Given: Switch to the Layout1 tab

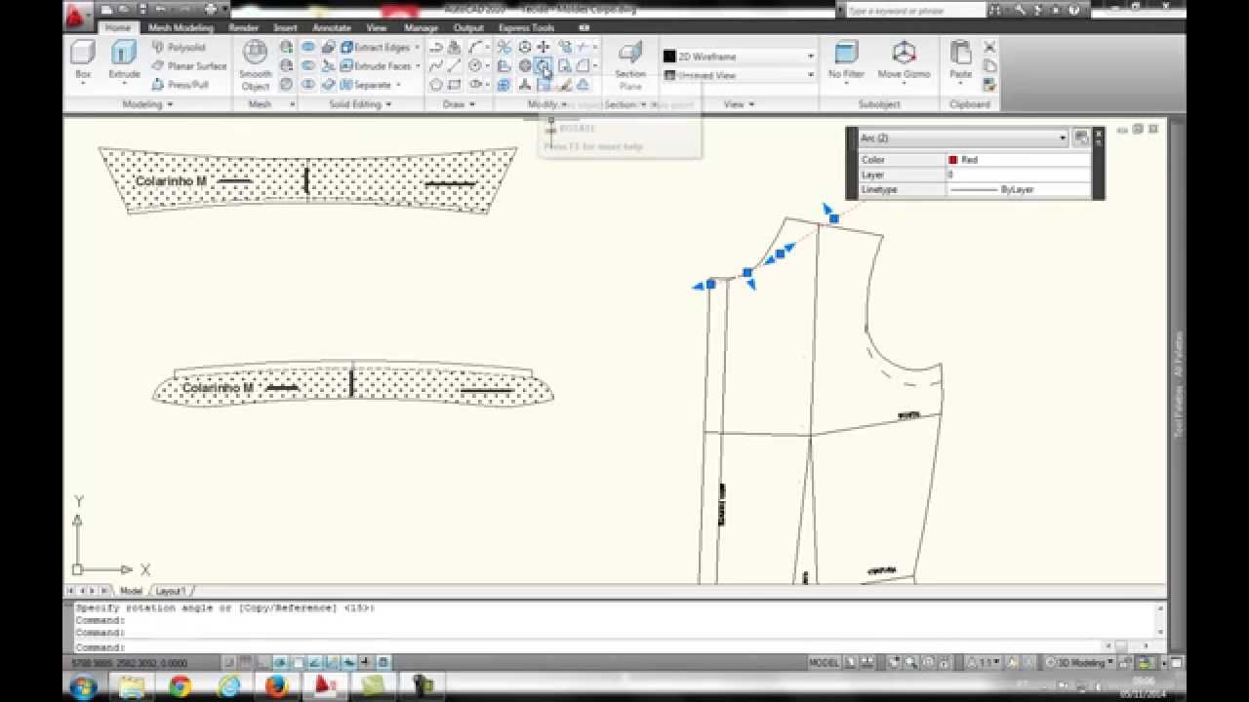Looking at the screenshot, I should coord(171,591).
